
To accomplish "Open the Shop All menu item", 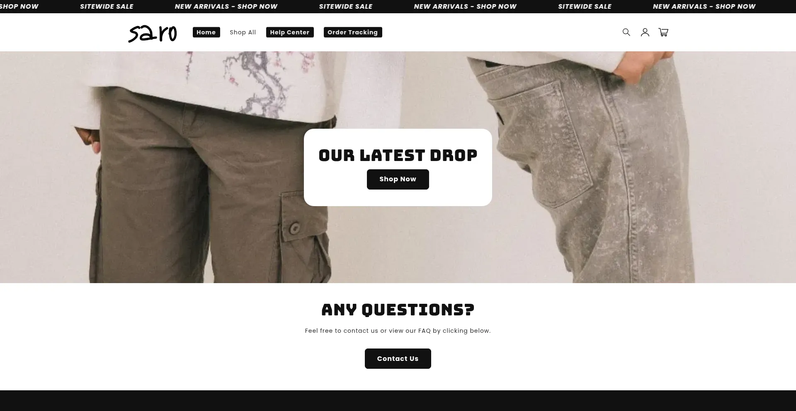I will click(x=243, y=32).
